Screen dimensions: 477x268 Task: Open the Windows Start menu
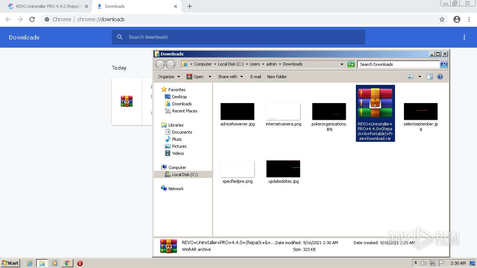click(10, 263)
